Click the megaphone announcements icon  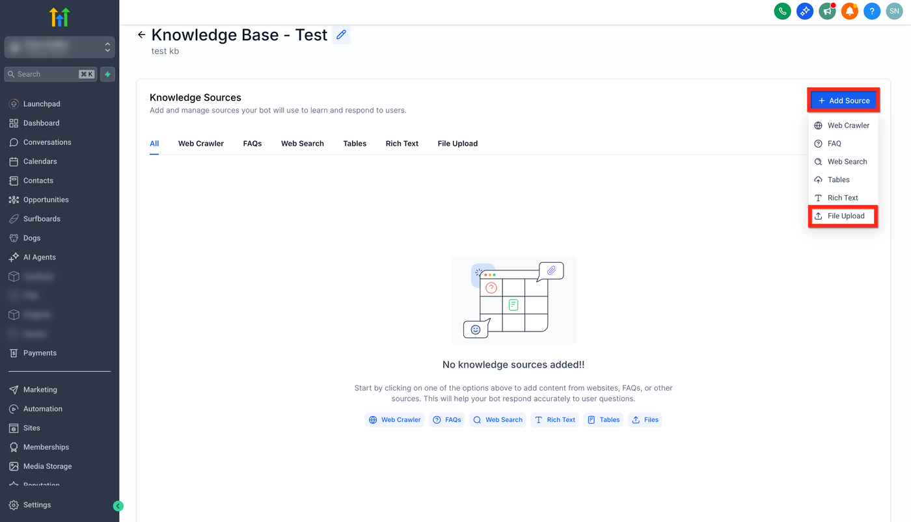pyautogui.click(x=827, y=11)
